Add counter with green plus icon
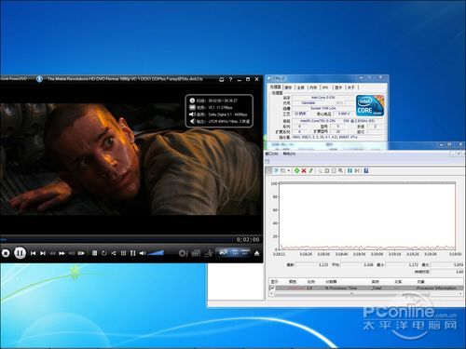Viewport: 466px width, 349px height. (x=296, y=170)
